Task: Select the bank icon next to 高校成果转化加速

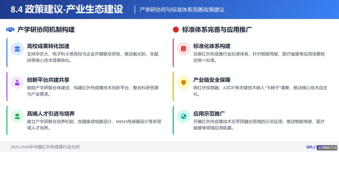Action: (x=17, y=49)
